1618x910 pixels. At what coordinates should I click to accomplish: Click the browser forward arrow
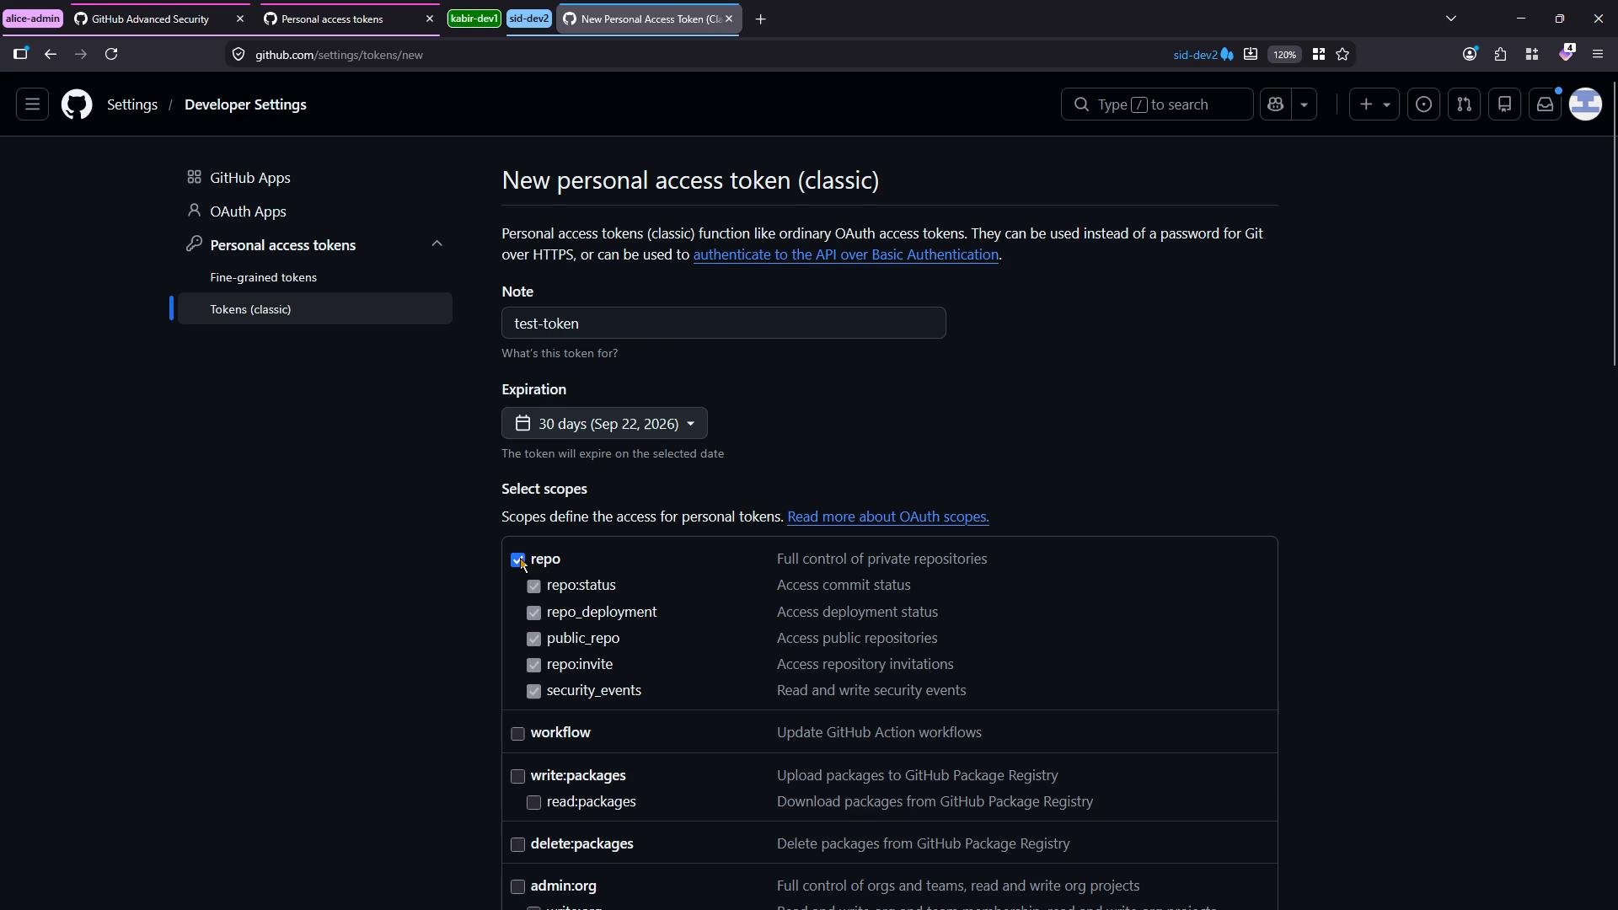(x=81, y=55)
